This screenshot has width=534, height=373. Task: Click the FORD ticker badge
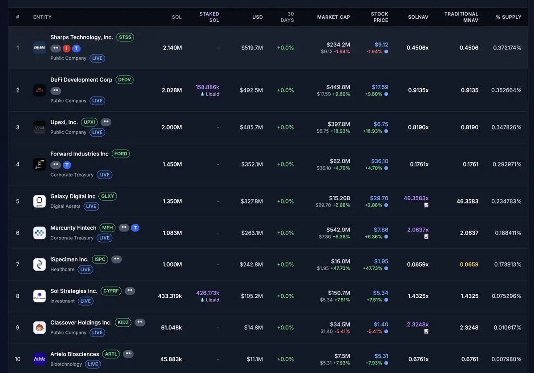(121, 154)
